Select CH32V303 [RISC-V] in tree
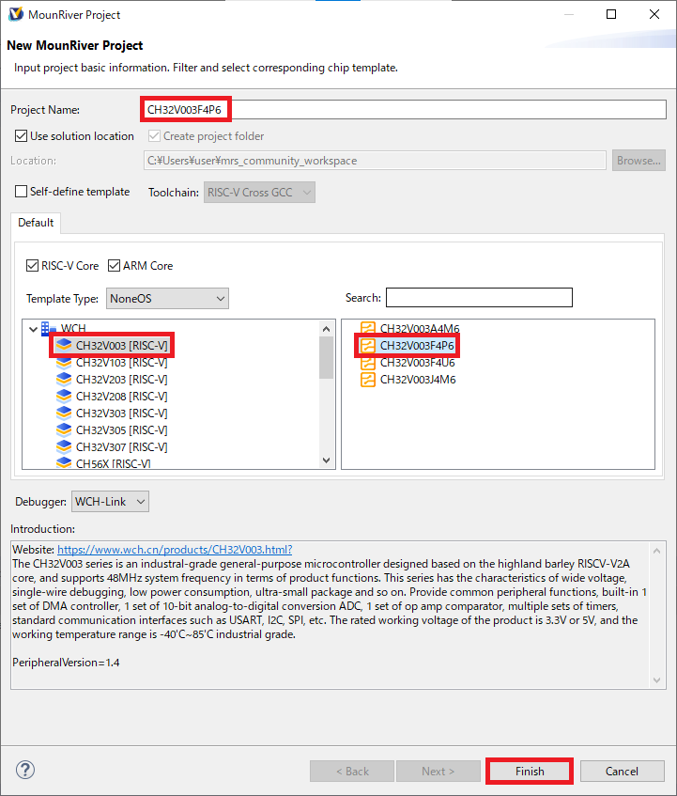 [x=122, y=414]
